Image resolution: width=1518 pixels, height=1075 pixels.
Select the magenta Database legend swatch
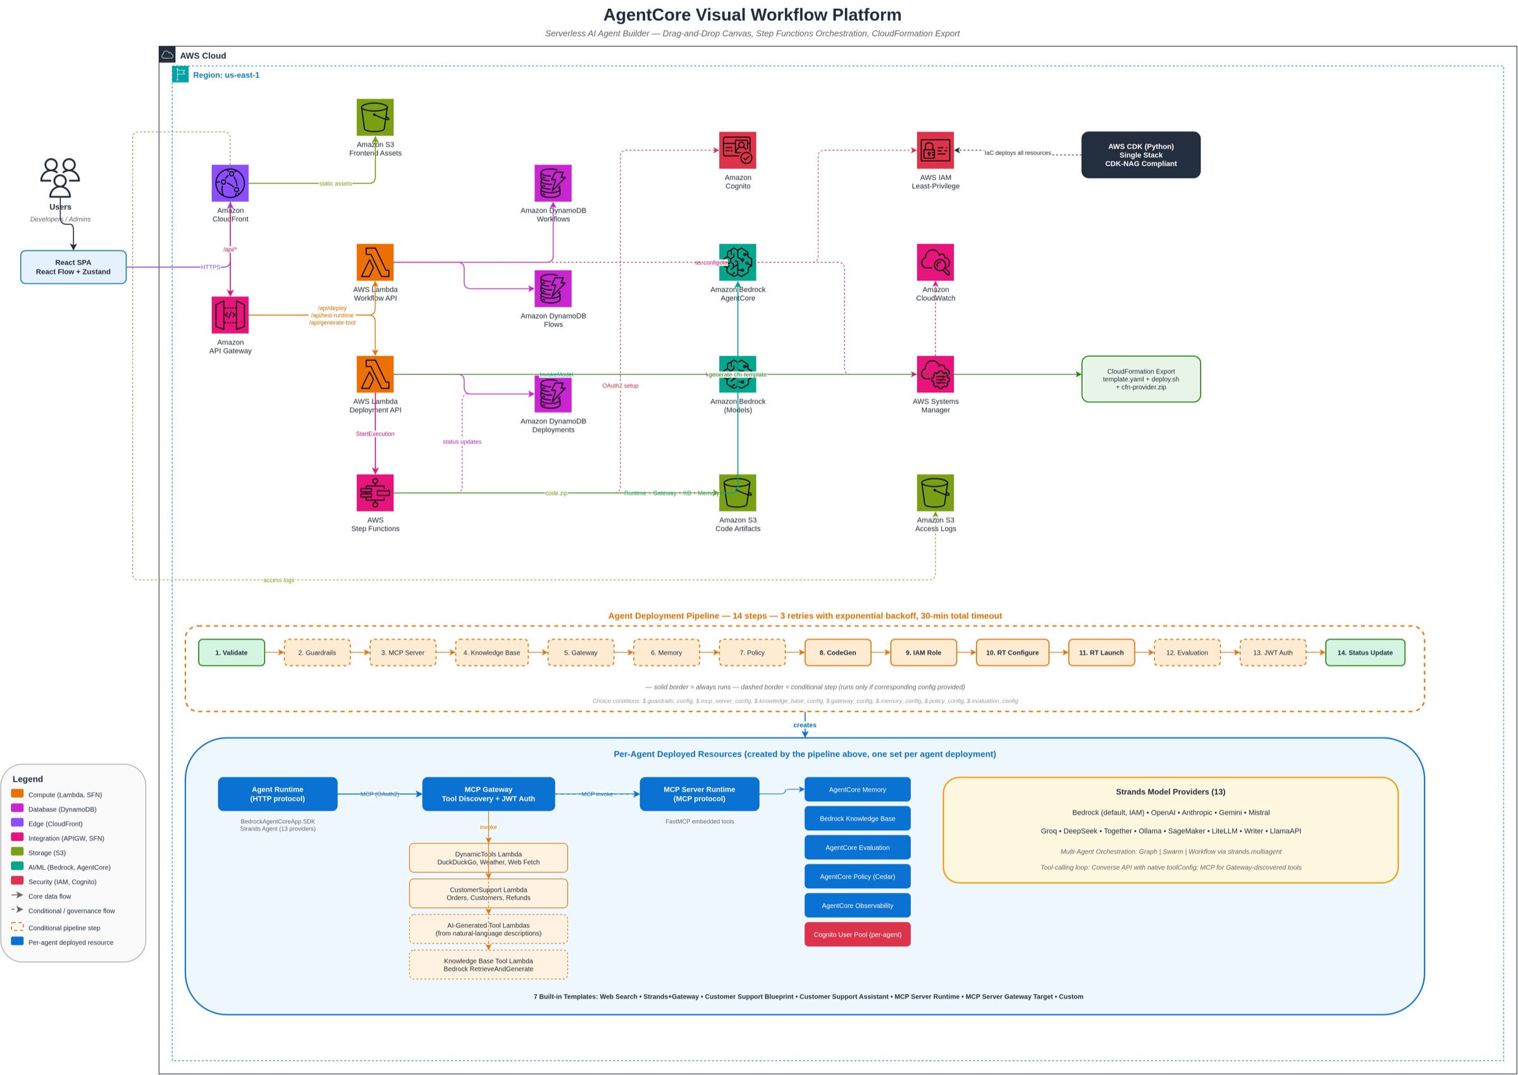pyautogui.click(x=17, y=808)
